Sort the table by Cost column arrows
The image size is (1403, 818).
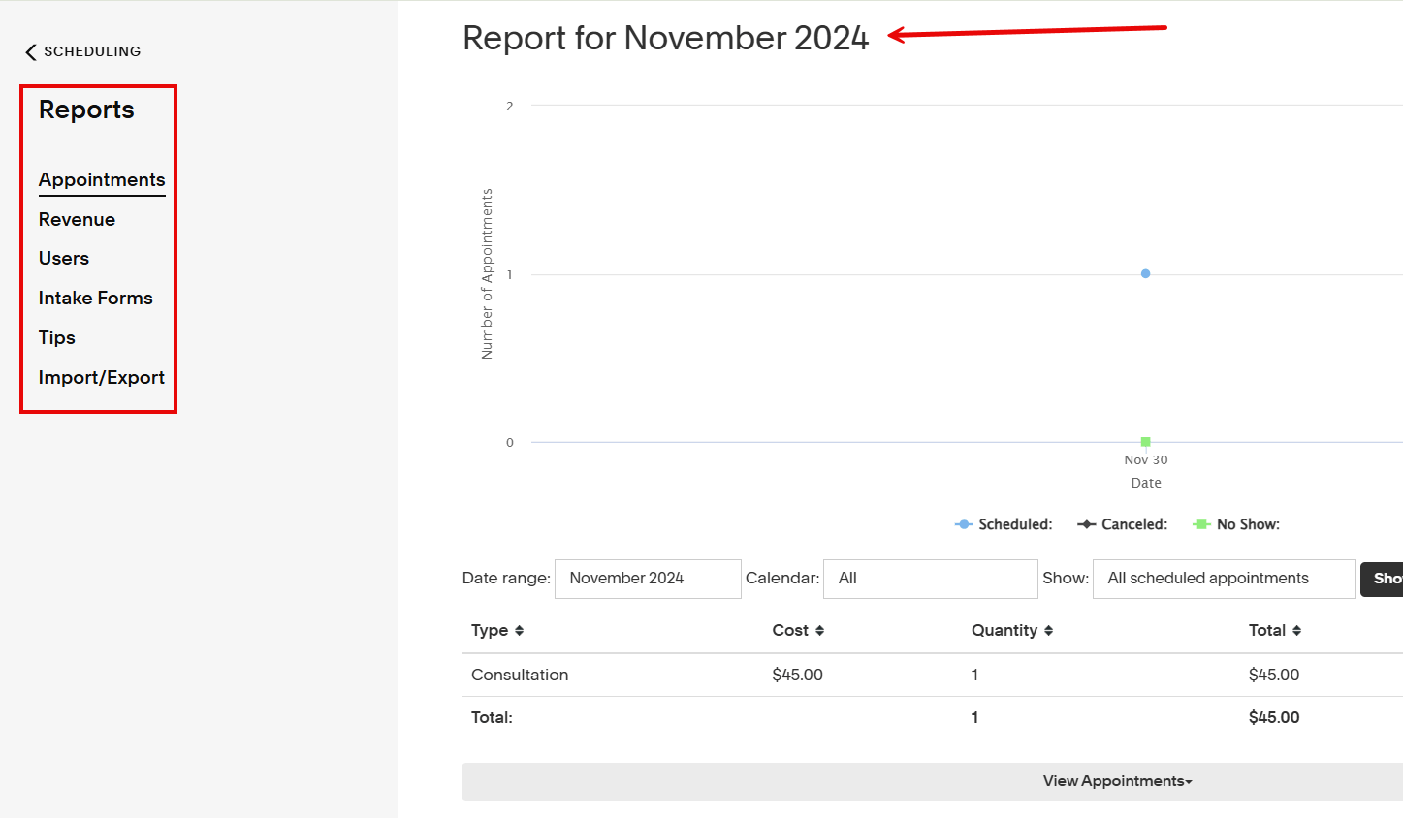pos(821,630)
